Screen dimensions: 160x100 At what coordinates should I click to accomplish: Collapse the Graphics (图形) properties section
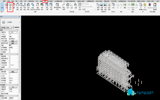coord(17,30)
